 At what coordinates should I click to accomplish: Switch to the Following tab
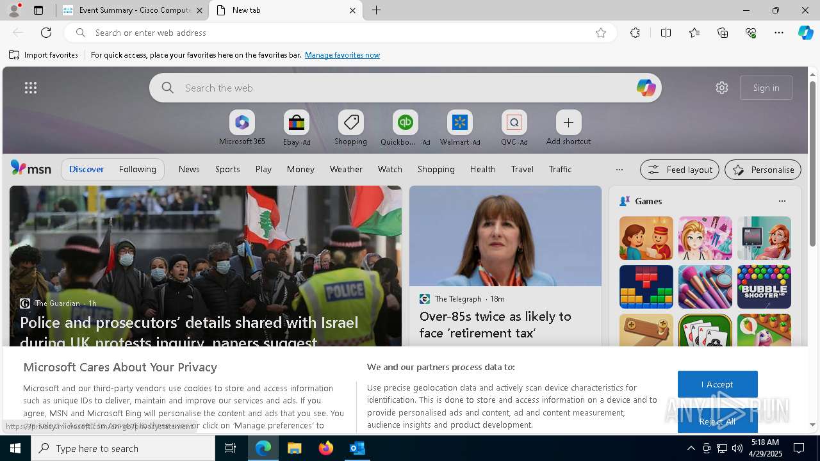tap(137, 169)
